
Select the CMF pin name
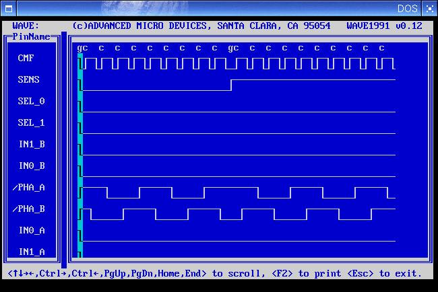pos(26,58)
